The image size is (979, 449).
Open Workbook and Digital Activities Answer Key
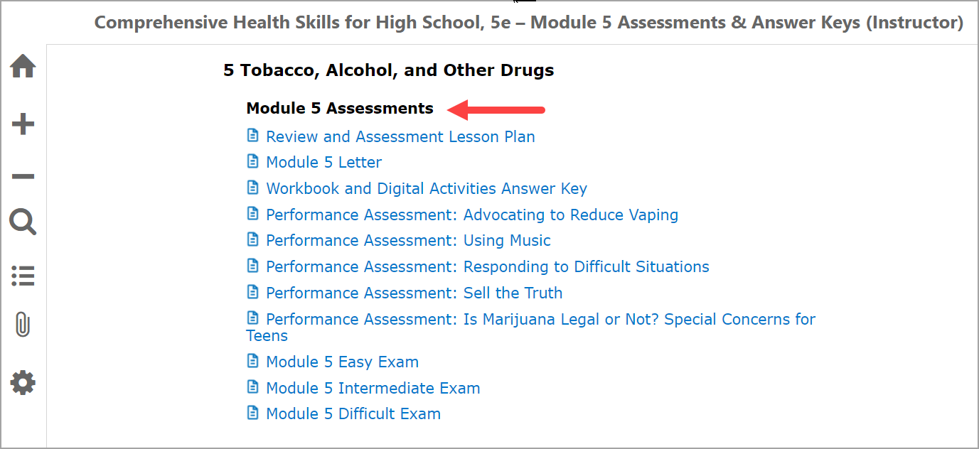tap(427, 188)
